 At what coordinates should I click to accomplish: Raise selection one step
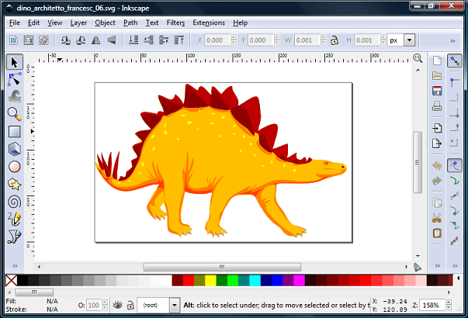pos(164,40)
